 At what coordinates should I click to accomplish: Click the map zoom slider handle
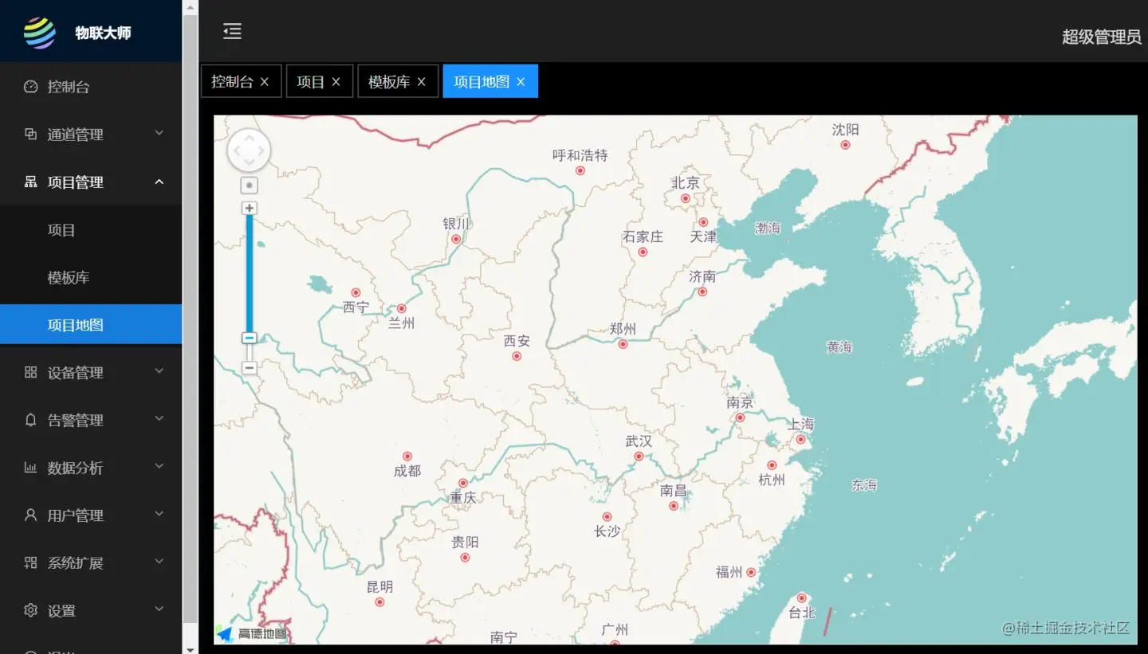(x=250, y=338)
